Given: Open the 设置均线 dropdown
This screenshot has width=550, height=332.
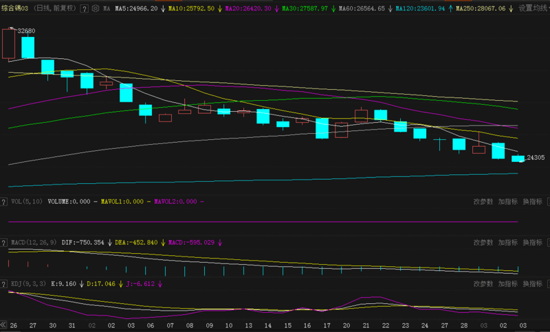Looking at the screenshot, I should [x=534, y=9].
